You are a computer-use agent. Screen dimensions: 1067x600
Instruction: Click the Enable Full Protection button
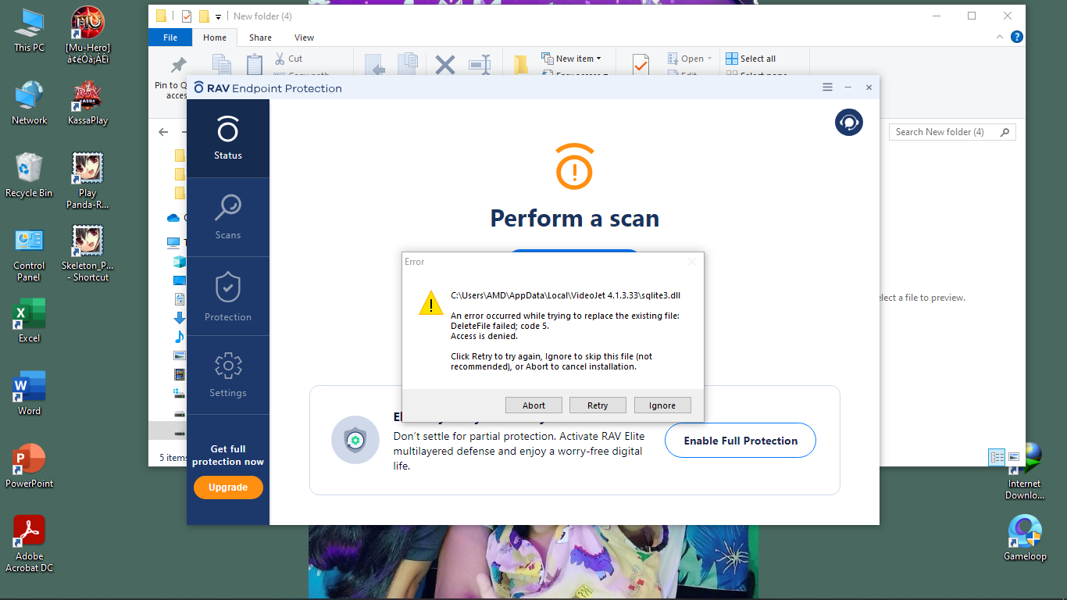coord(740,441)
